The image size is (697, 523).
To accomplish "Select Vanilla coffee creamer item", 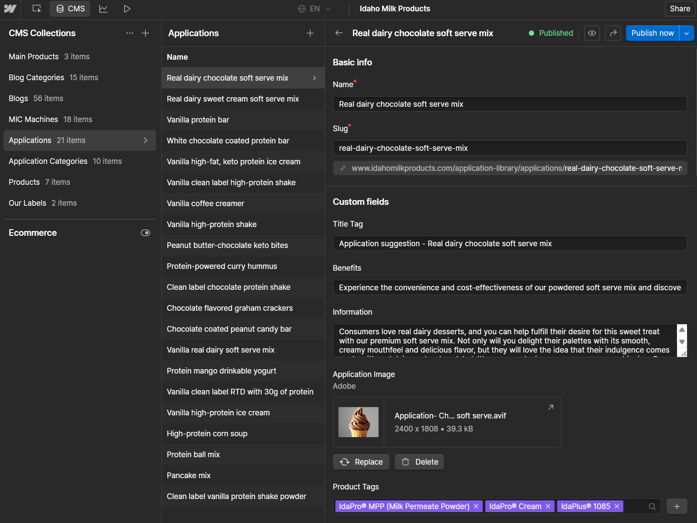I will coord(243,204).
